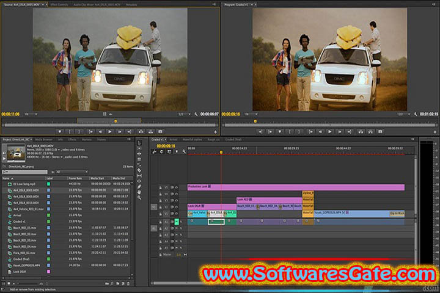Toggle Snap in the timeline header
Viewport: 440px width, 293px height.
[x=161, y=151]
